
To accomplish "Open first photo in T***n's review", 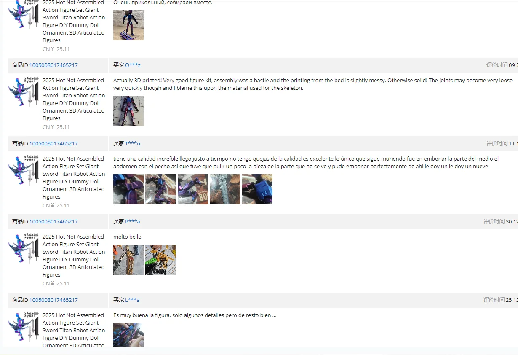I will (128, 189).
